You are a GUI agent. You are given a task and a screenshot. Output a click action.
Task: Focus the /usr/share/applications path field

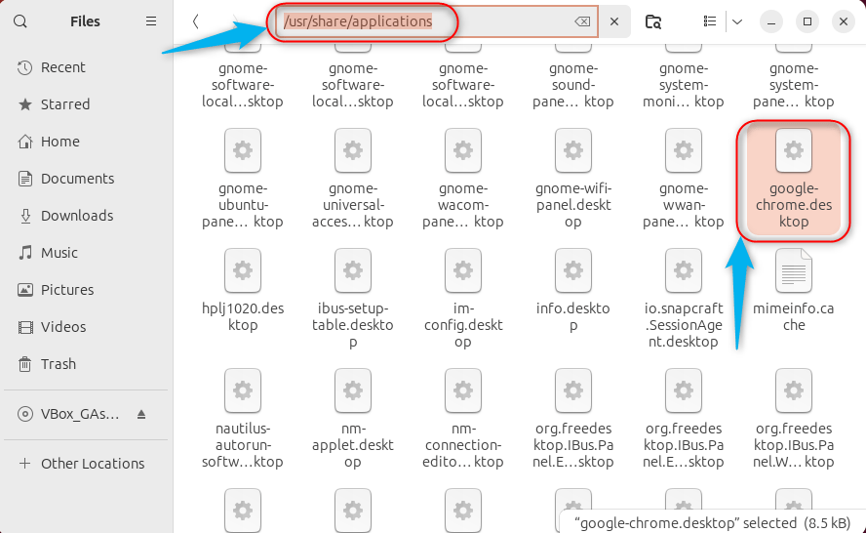point(436,21)
